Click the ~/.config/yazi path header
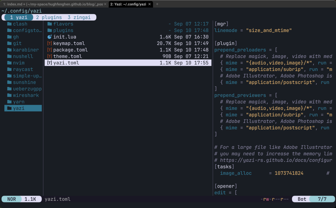Screen dimensions: 336x208 [x=21, y=11]
